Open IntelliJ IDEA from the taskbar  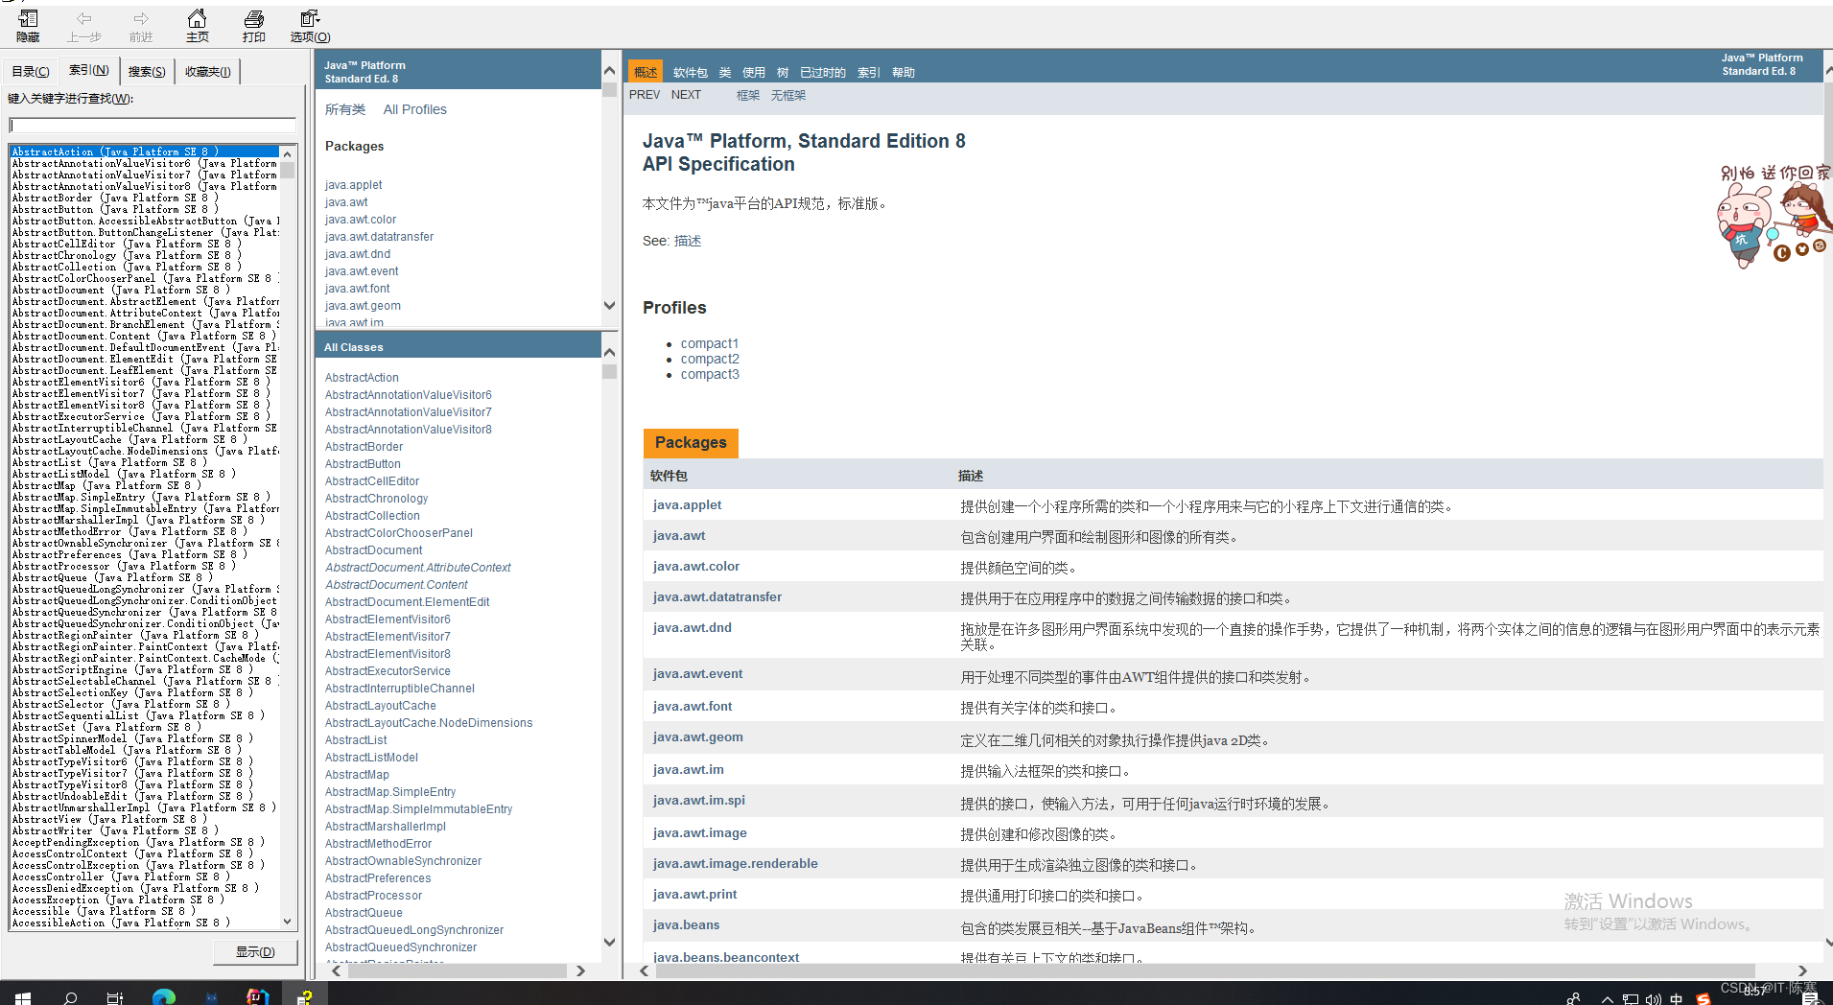click(x=257, y=997)
